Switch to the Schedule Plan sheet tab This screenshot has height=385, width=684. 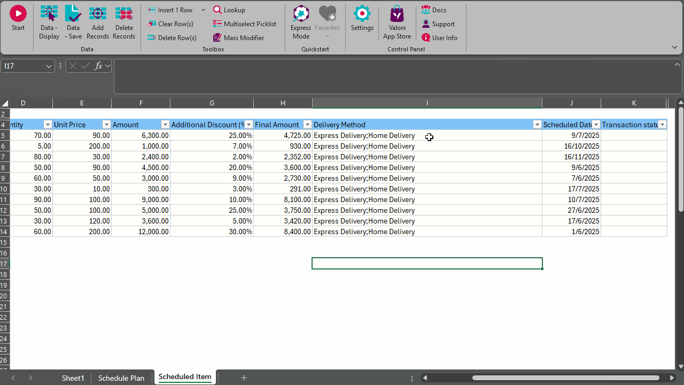click(x=121, y=378)
